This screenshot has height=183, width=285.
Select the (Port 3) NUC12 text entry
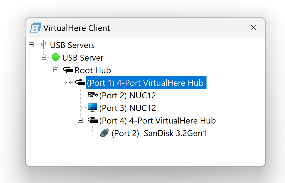coord(127,108)
